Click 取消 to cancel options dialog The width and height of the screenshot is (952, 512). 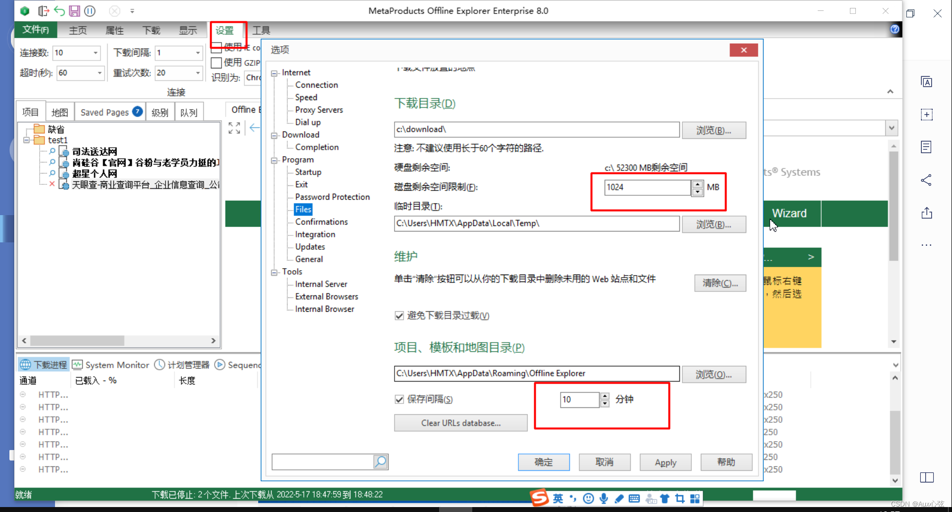(x=605, y=462)
